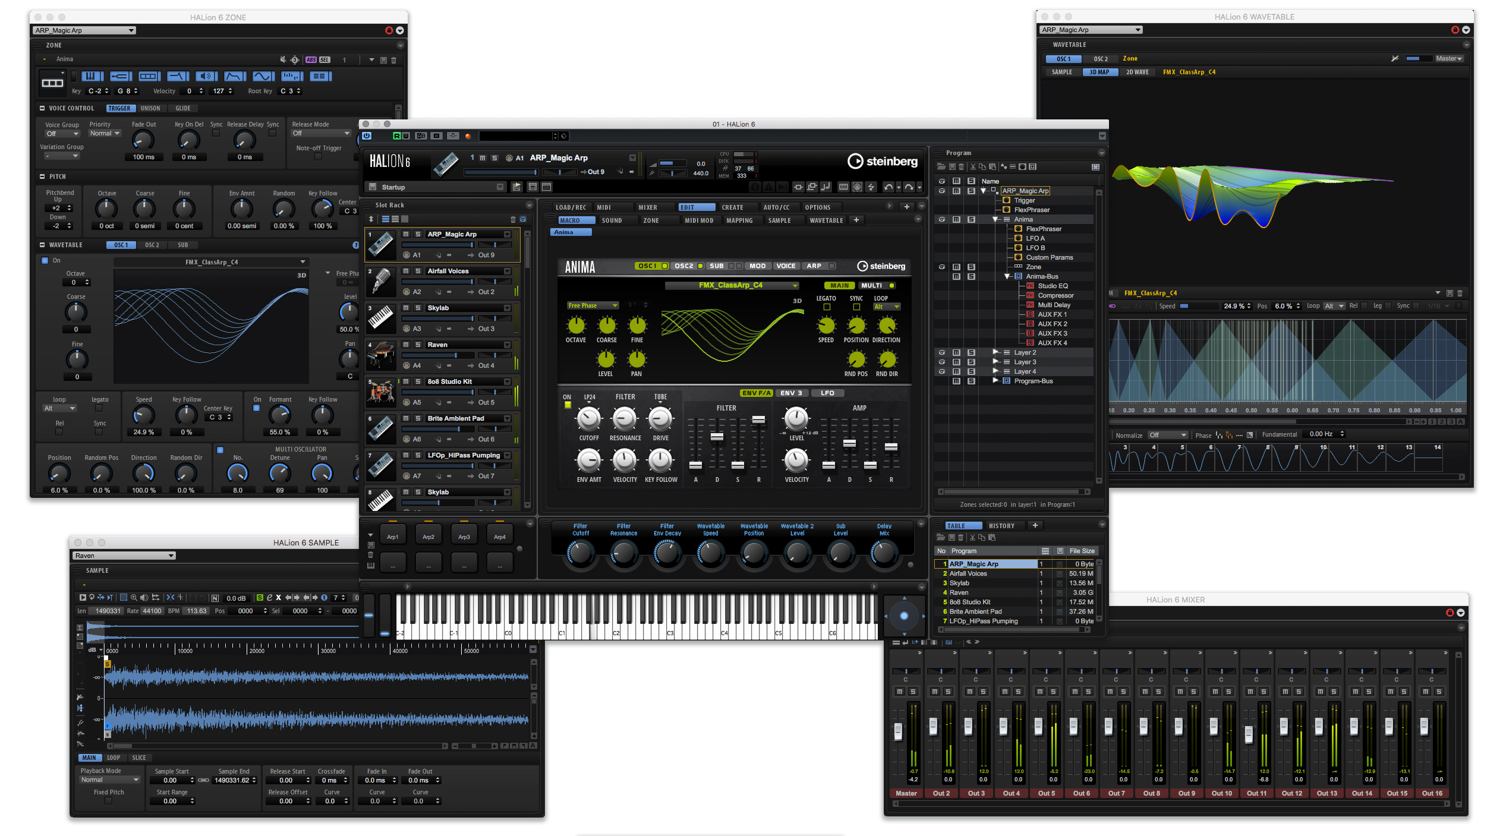Select Raven in the program table
This screenshot has height=836, width=1503.
coord(959,592)
